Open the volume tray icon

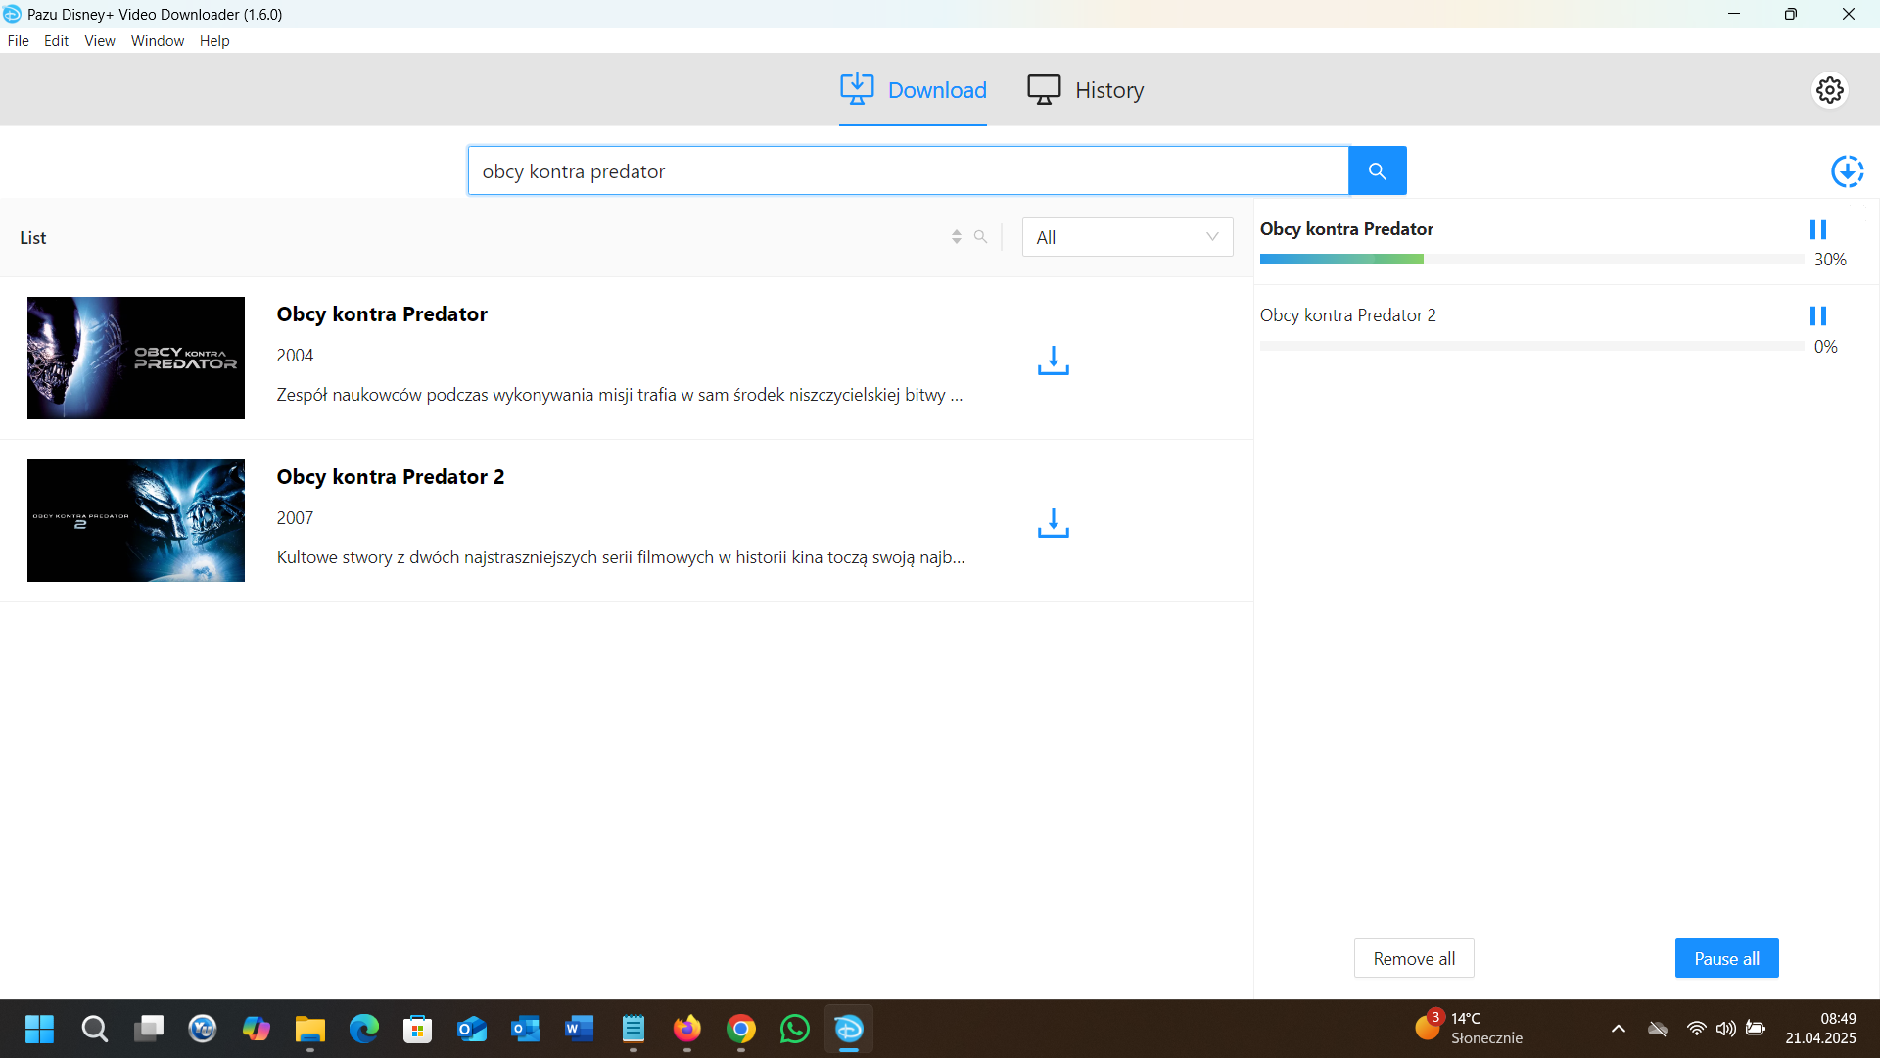point(1725,1029)
